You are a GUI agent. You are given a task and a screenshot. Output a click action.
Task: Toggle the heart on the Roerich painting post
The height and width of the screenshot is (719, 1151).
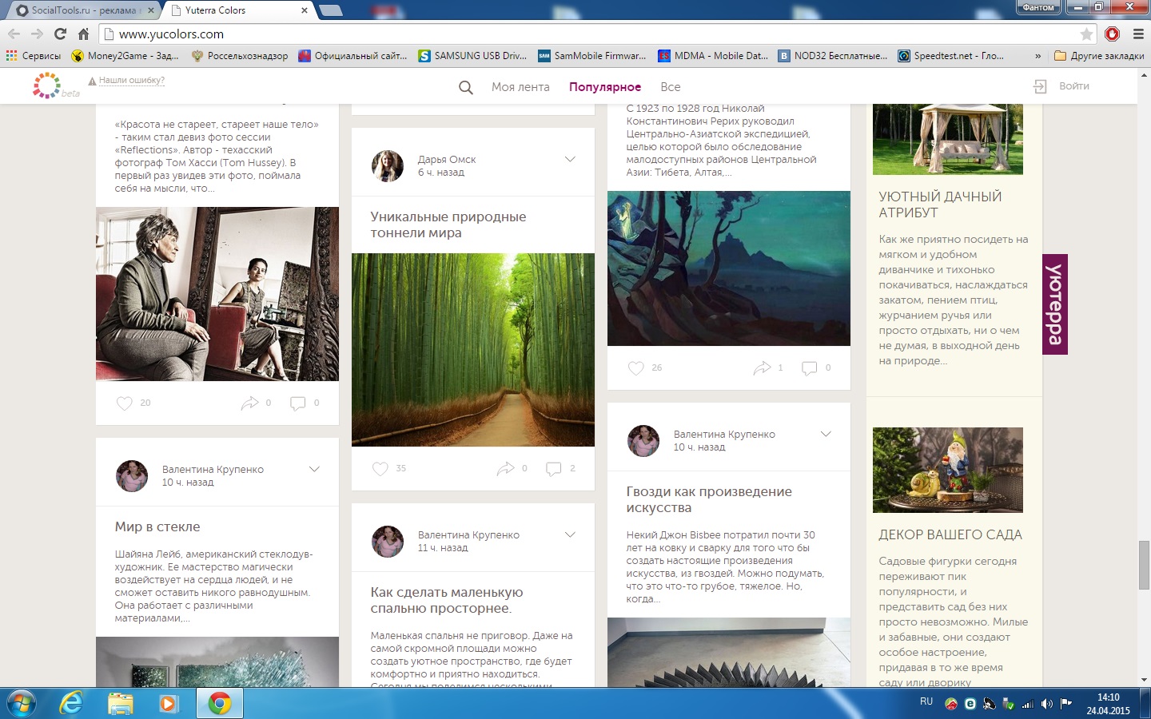click(x=635, y=368)
